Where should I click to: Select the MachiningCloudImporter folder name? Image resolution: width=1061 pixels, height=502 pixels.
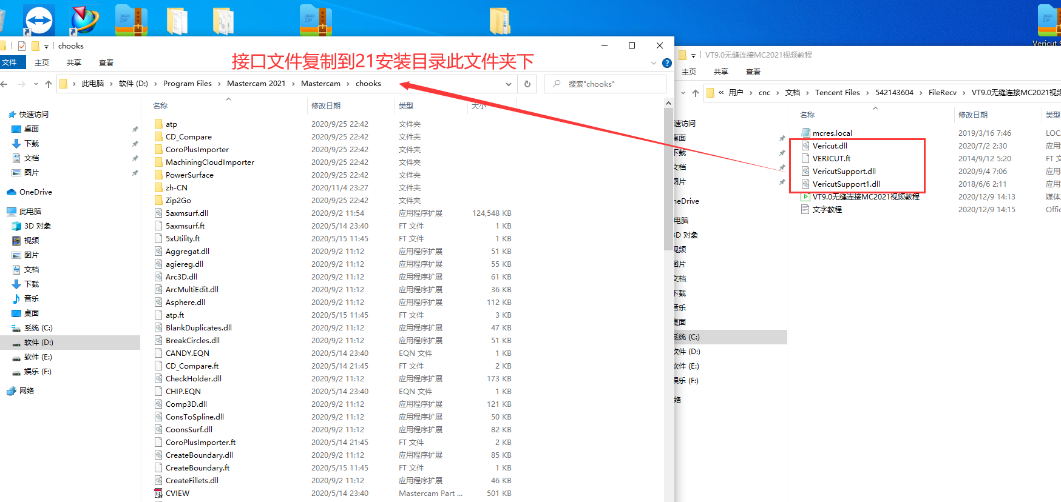pos(210,162)
